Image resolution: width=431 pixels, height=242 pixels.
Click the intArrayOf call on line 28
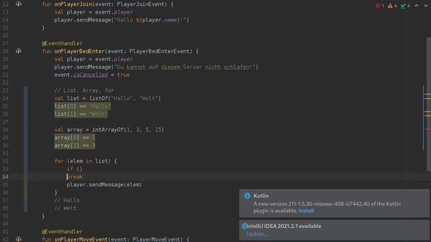click(x=108, y=130)
